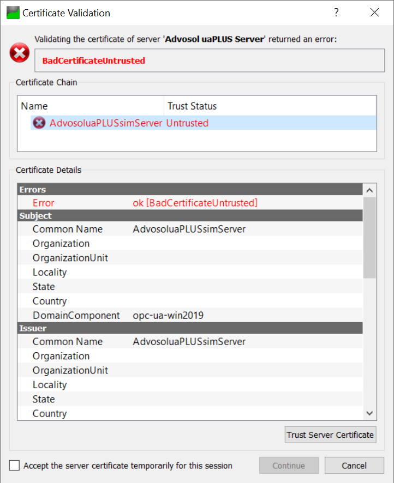Select the Issuer OrganizationUnit row

coord(190,370)
